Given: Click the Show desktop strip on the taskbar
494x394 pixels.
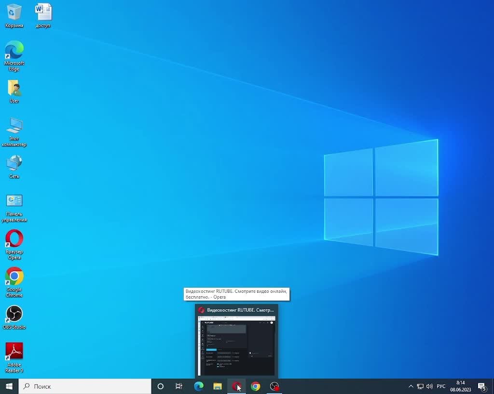Looking at the screenshot, I should click(x=493, y=386).
